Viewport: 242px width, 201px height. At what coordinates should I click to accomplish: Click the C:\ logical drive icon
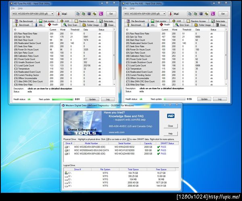66,173
